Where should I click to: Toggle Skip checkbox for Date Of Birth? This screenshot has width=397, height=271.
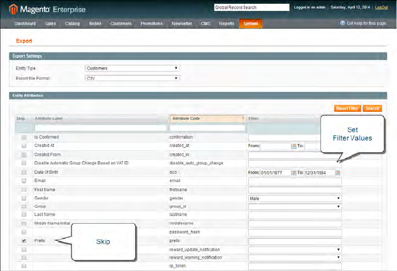point(24,173)
